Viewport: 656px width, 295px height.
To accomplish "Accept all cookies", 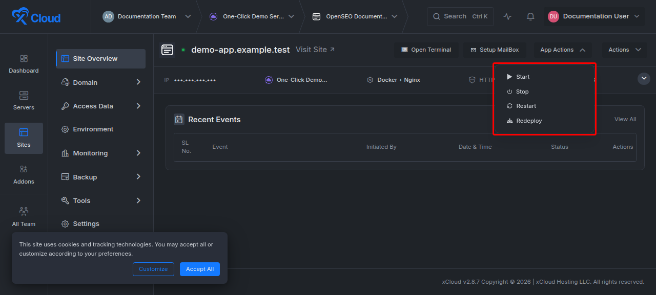I will [200, 269].
